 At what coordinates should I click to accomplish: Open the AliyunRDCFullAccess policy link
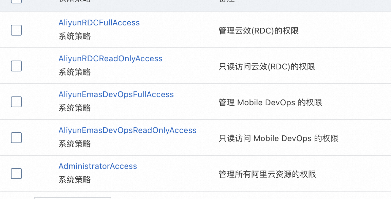click(99, 23)
